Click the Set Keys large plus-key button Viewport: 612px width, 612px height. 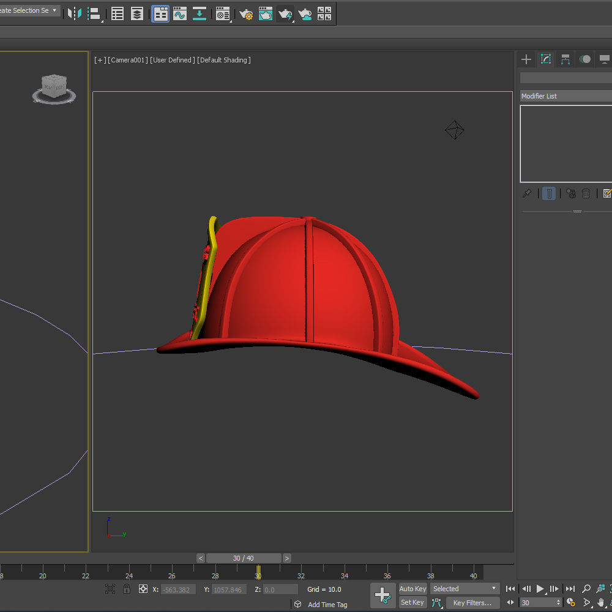pos(382,595)
